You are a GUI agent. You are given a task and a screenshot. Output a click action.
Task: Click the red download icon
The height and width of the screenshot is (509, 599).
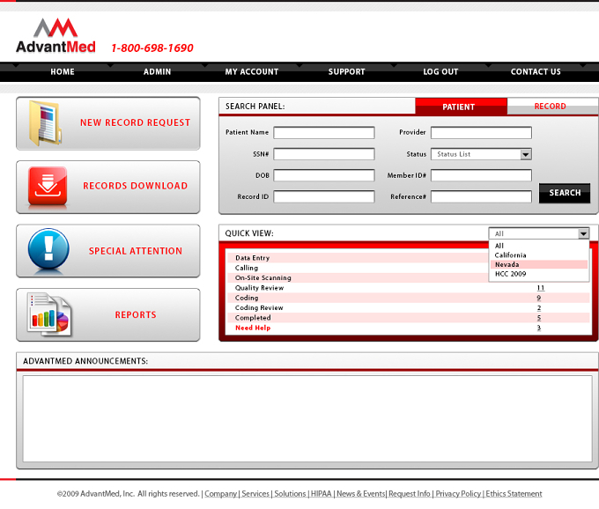click(48, 186)
